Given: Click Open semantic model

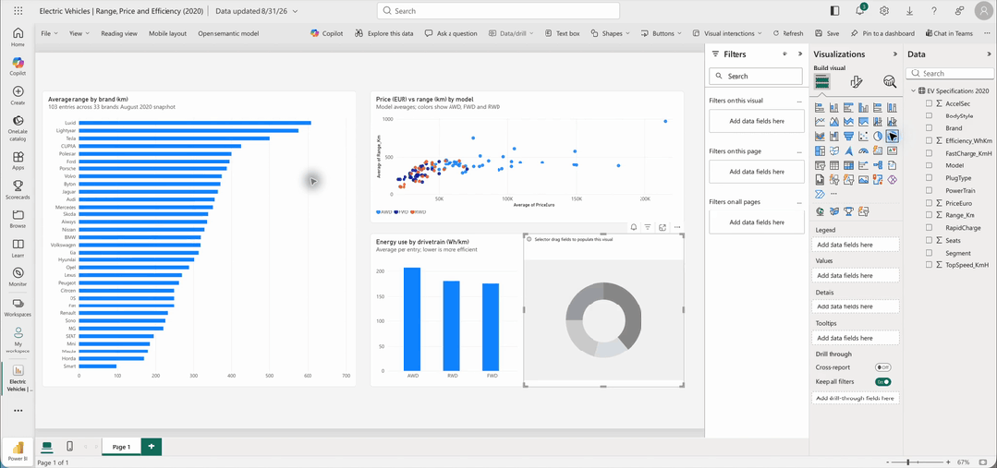Looking at the screenshot, I should pos(228,33).
